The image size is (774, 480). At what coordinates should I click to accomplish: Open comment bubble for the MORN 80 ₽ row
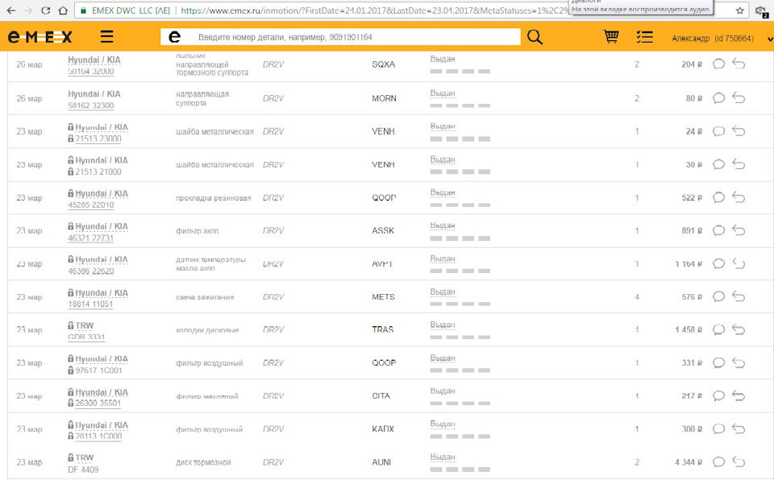pos(718,98)
